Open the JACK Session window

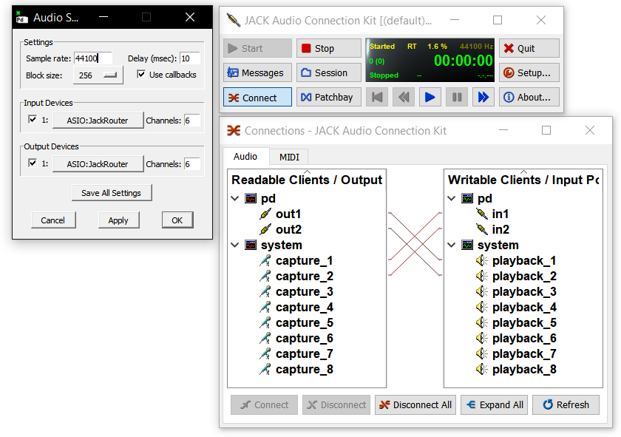(x=329, y=73)
